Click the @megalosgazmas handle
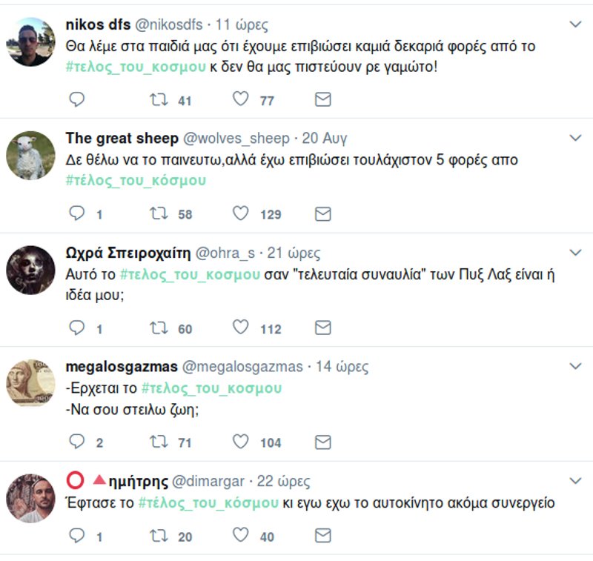593x561 pixels. [x=244, y=365]
